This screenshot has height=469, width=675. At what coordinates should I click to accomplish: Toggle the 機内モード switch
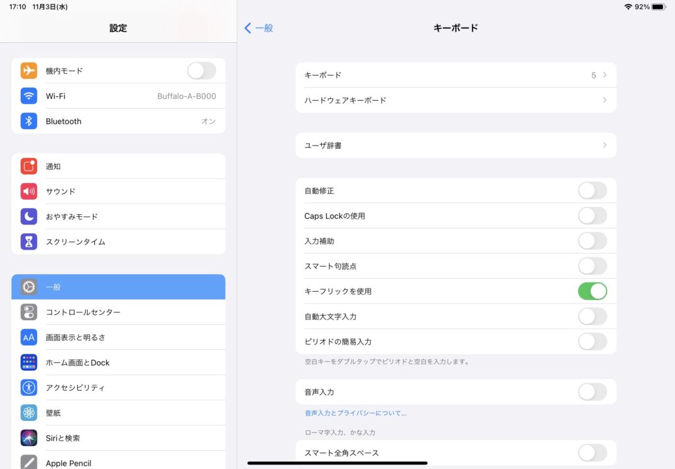[201, 70]
